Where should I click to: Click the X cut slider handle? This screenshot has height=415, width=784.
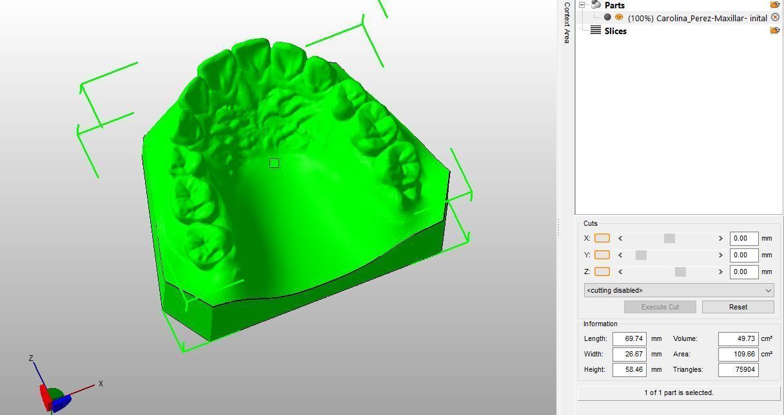point(669,238)
